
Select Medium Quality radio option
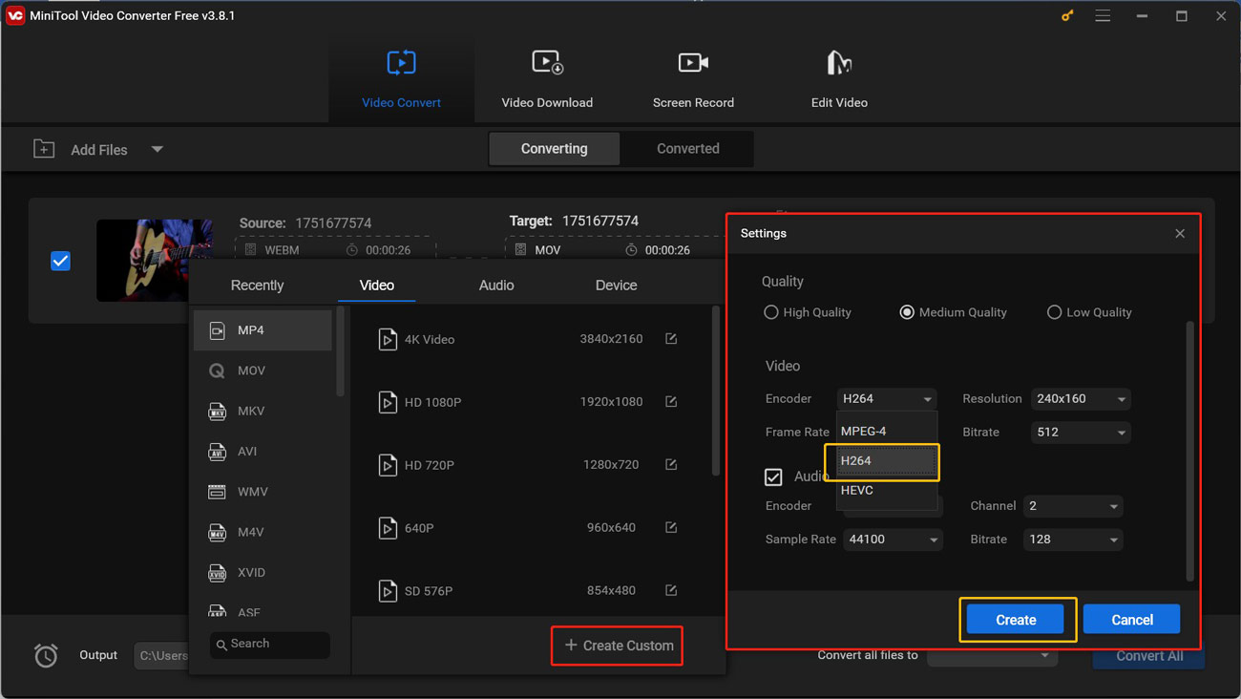(x=907, y=312)
